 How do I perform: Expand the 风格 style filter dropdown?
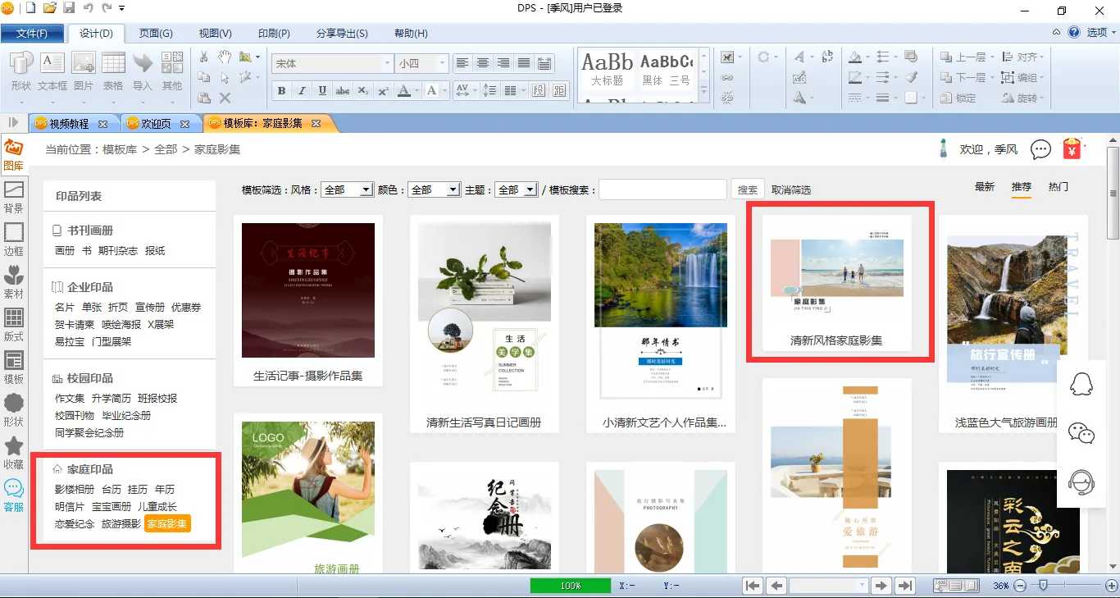click(347, 189)
